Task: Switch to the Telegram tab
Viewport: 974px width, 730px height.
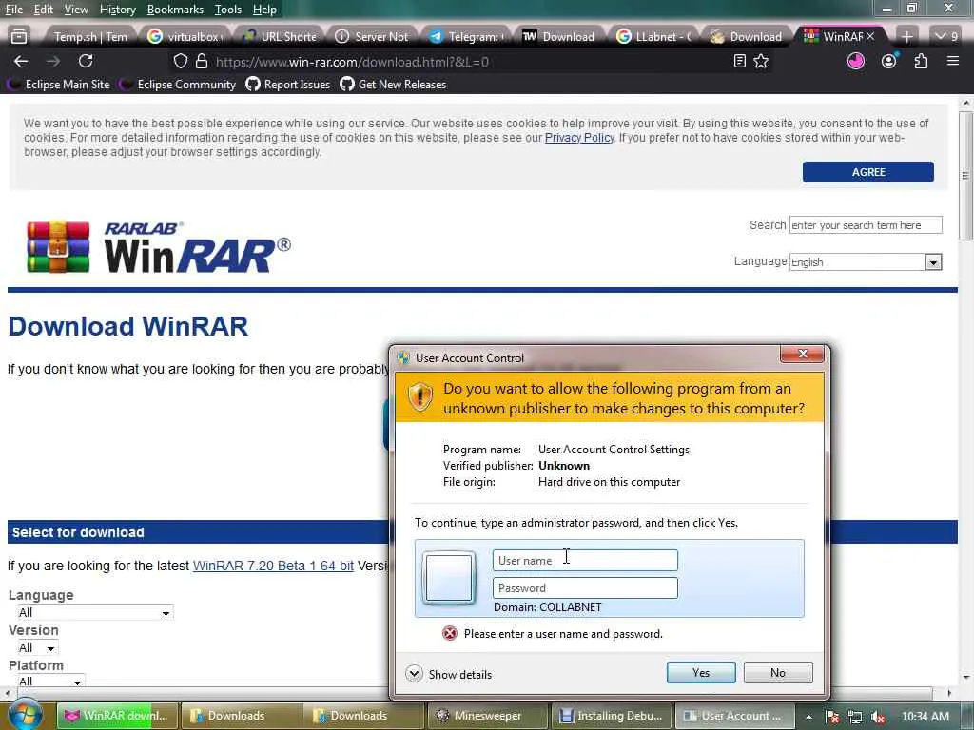Action: tap(467, 37)
